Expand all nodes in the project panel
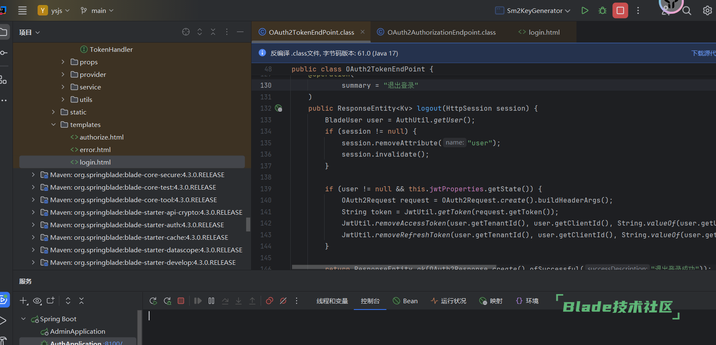The image size is (716, 345). (200, 32)
